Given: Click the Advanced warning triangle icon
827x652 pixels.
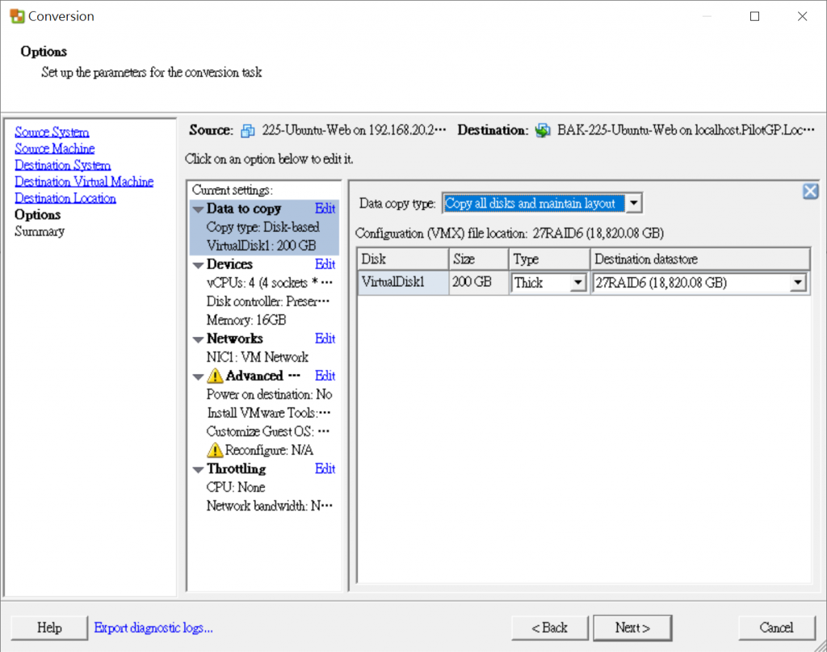Looking at the screenshot, I should (215, 376).
